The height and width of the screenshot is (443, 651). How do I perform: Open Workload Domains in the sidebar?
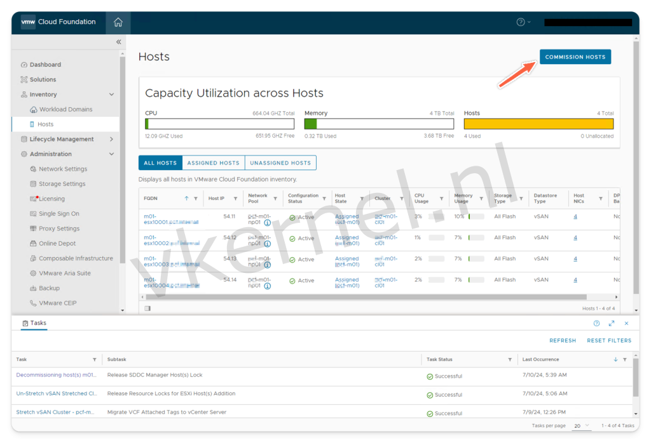65,109
